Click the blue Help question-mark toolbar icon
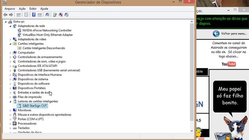Viewport: 249px width, 140px height. coord(34,15)
